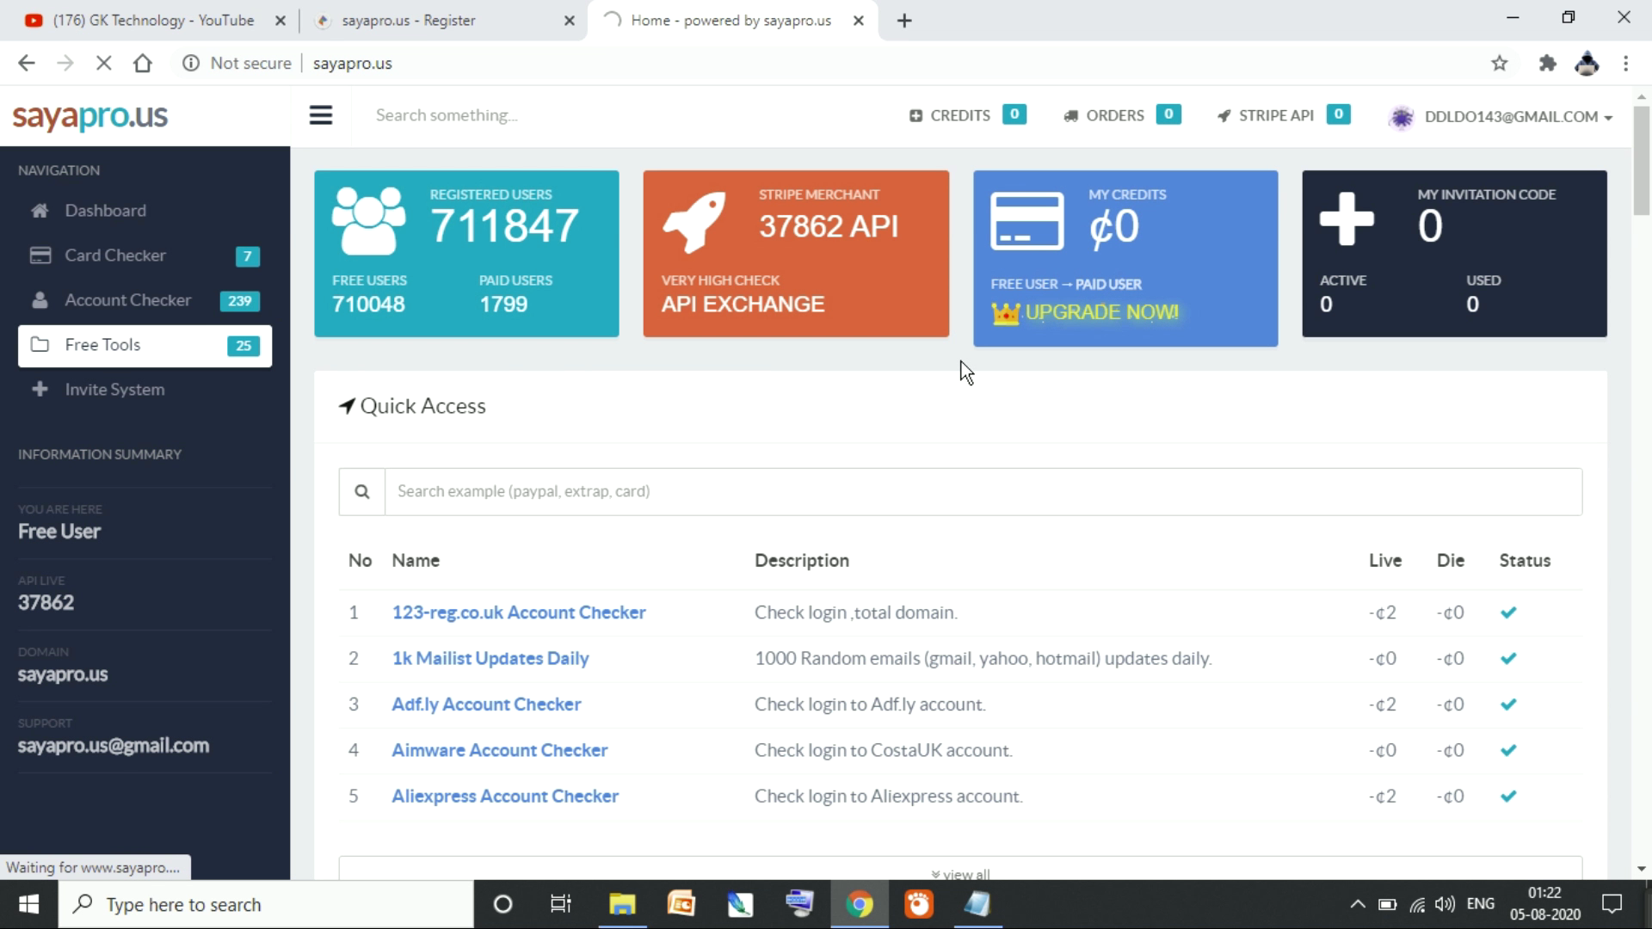1652x929 pixels.
Task: Open the Windows notification center
Action: pos(1612,904)
